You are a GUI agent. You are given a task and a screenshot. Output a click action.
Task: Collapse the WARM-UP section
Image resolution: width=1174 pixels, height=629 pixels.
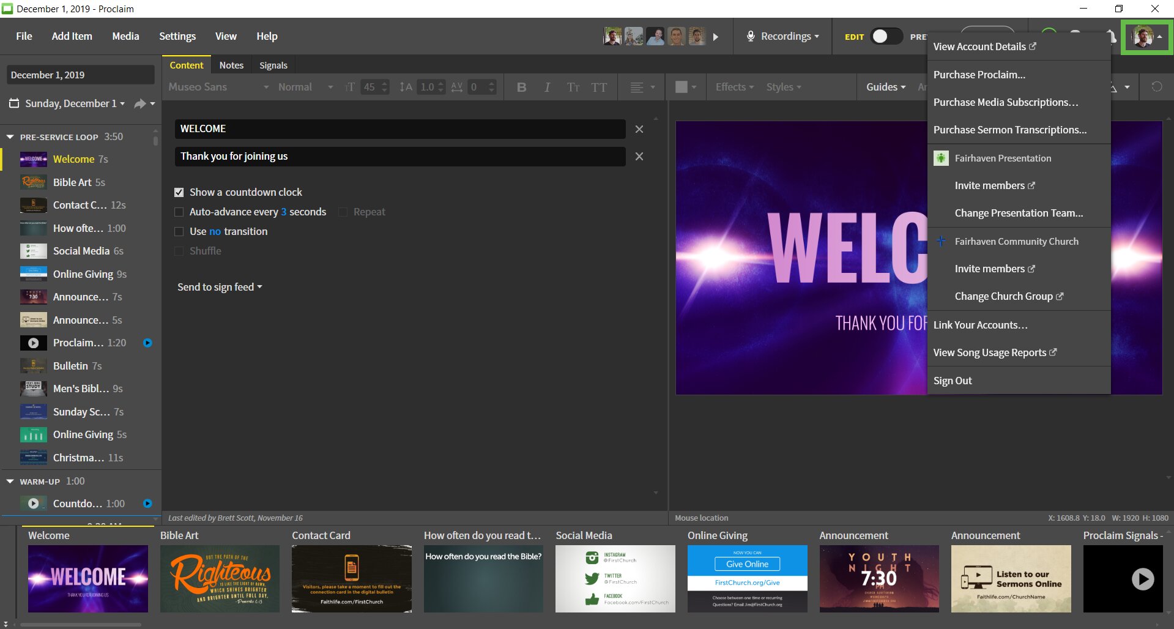point(10,482)
